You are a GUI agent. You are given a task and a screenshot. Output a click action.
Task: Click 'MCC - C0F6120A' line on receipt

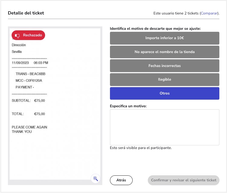[x=29, y=81]
